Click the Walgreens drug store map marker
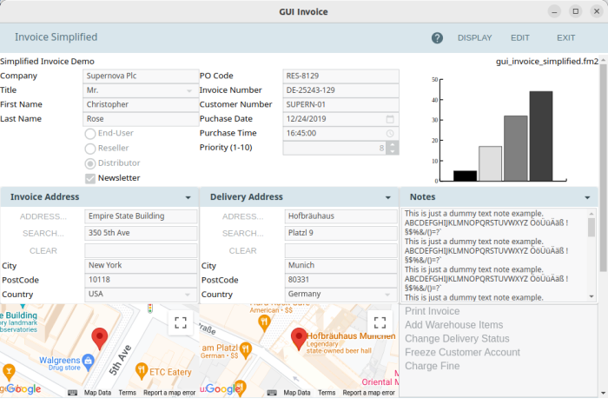The width and height of the screenshot is (608, 418). [87, 361]
